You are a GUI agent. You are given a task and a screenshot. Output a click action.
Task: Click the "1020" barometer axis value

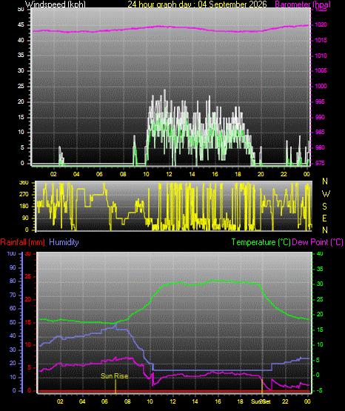pyautogui.click(x=321, y=24)
